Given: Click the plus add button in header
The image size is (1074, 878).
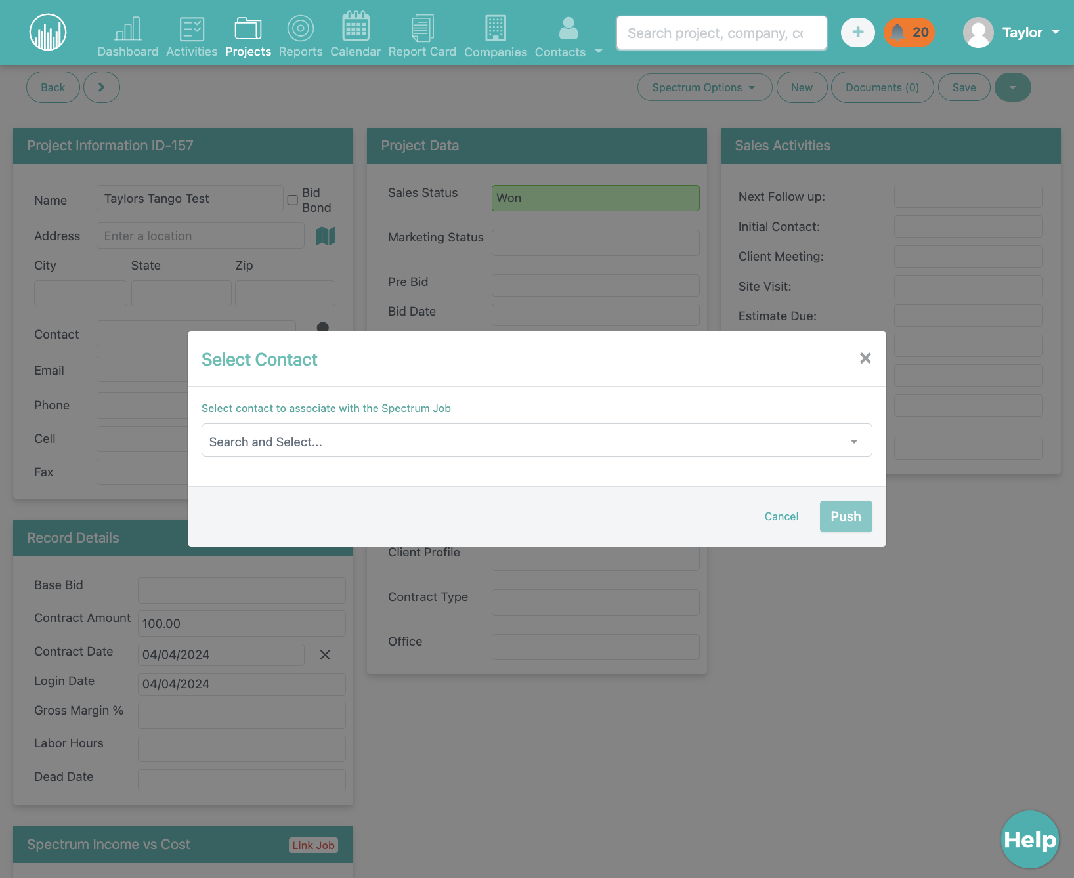Looking at the screenshot, I should 858,32.
